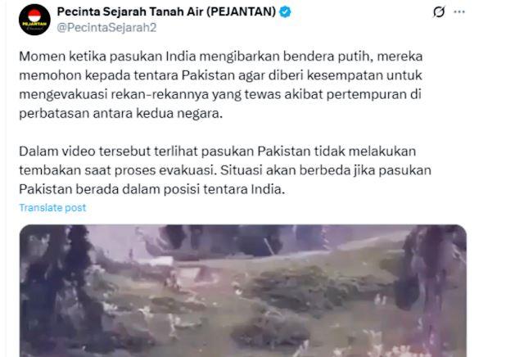The width and height of the screenshot is (524, 357).
Task: Select the line starting "memohon kepada tentara Pakistan"
Action: tap(220, 75)
